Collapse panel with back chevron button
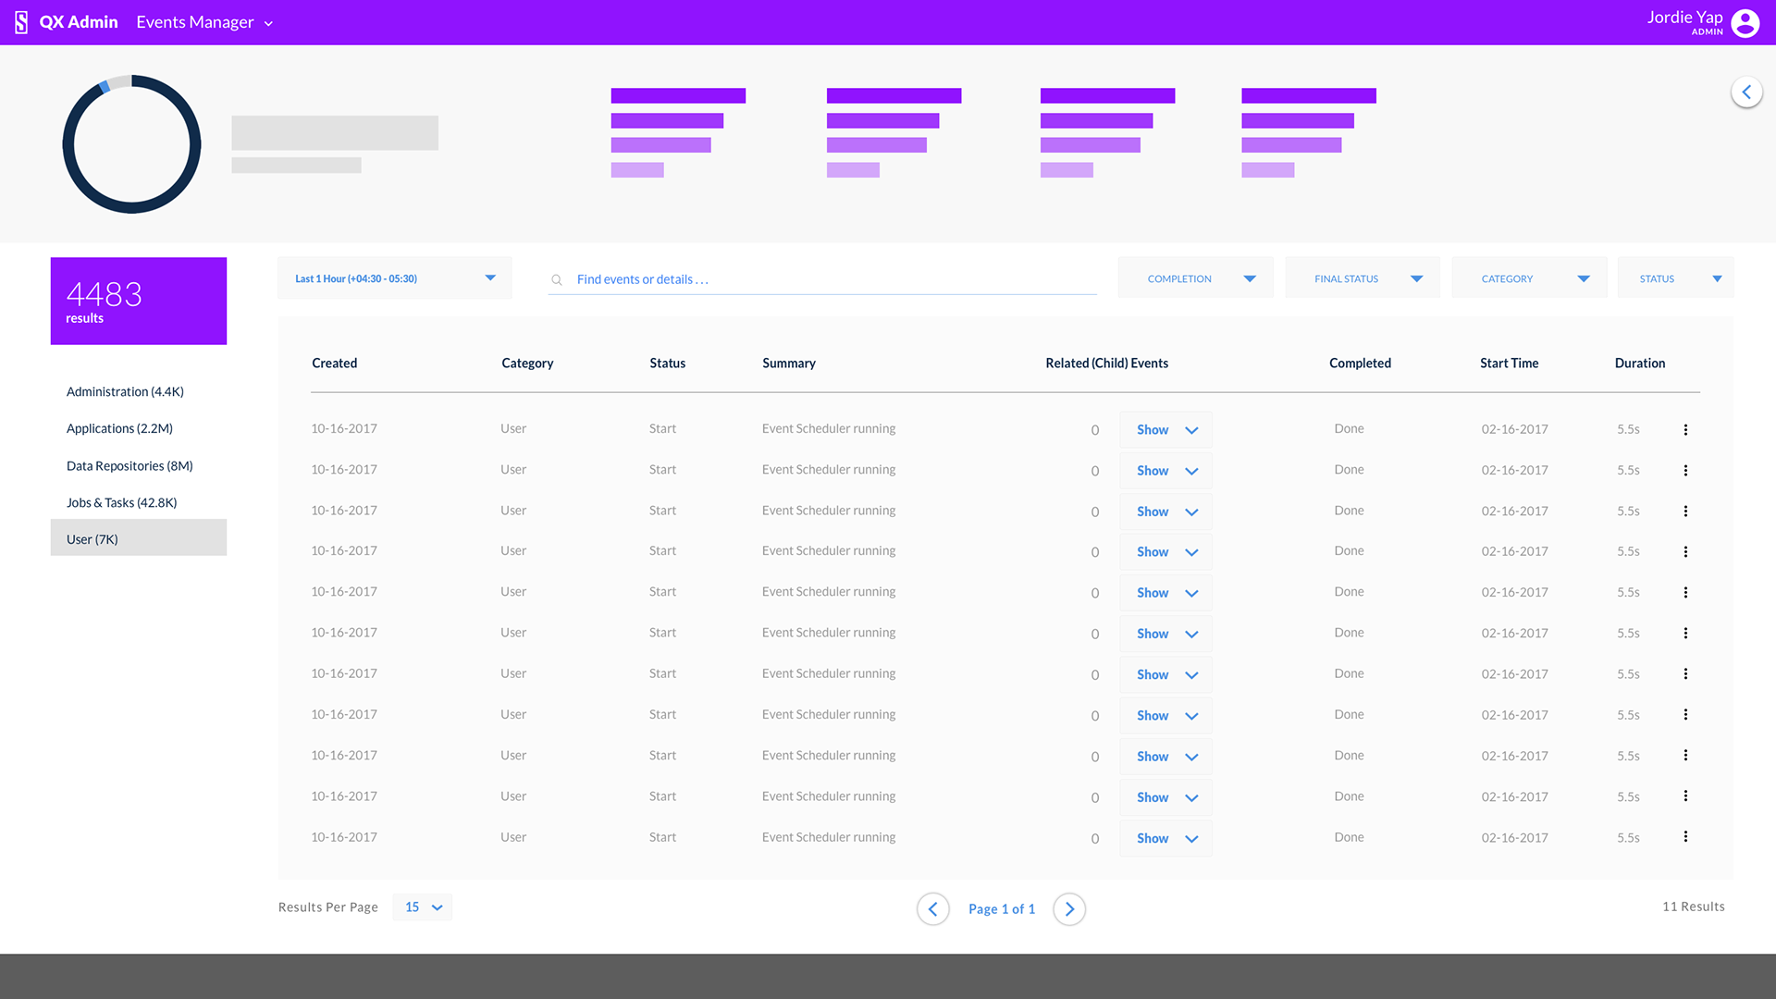The width and height of the screenshot is (1776, 999). (1745, 92)
